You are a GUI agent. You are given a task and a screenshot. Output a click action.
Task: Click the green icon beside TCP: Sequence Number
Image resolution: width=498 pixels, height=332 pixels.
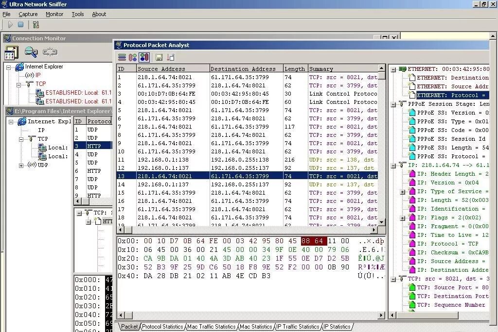pyautogui.click(x=412, y=305)
